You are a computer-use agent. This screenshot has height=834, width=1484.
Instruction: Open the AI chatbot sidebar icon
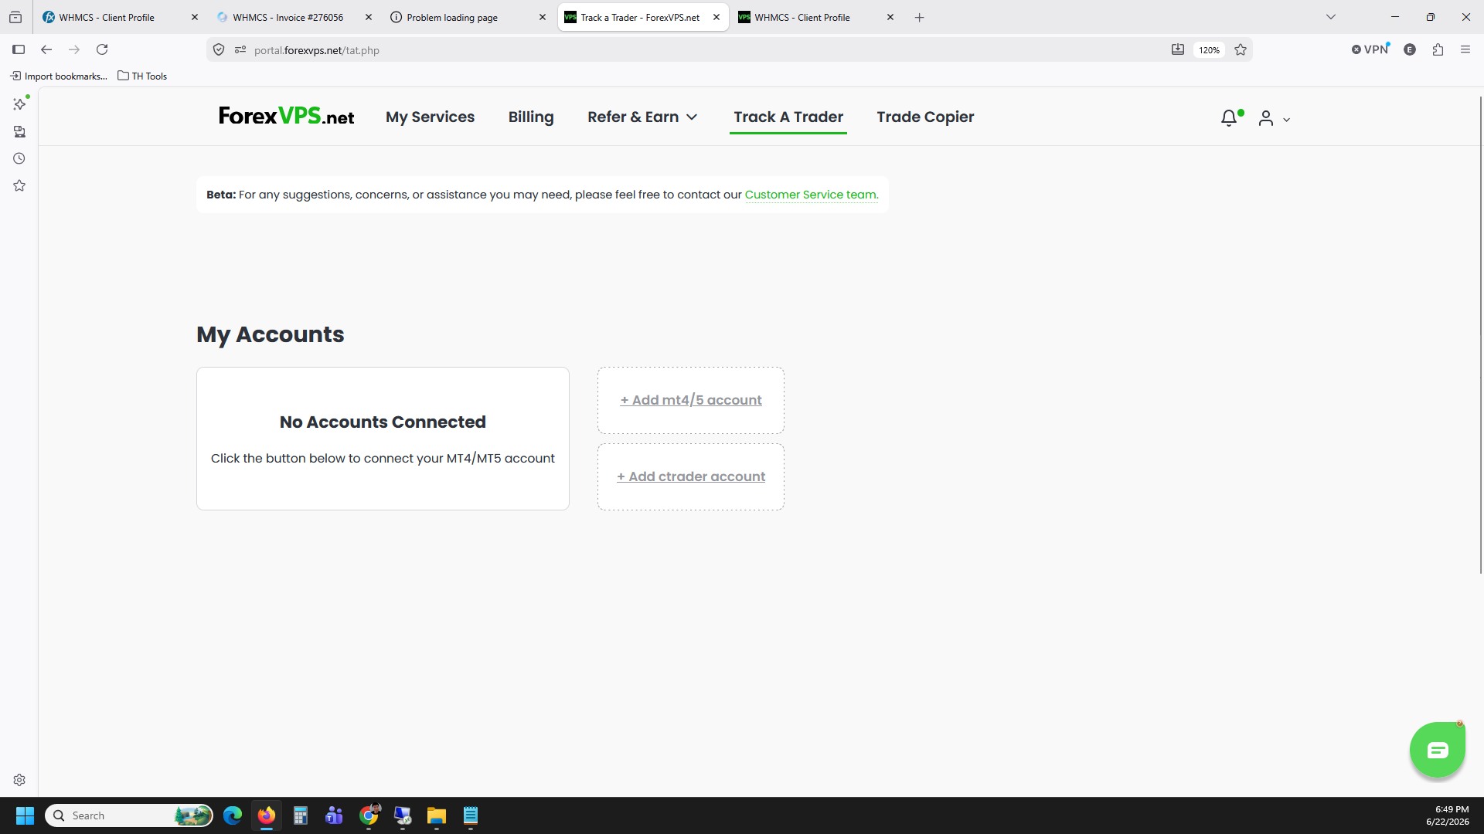click(x=20, y=103)
